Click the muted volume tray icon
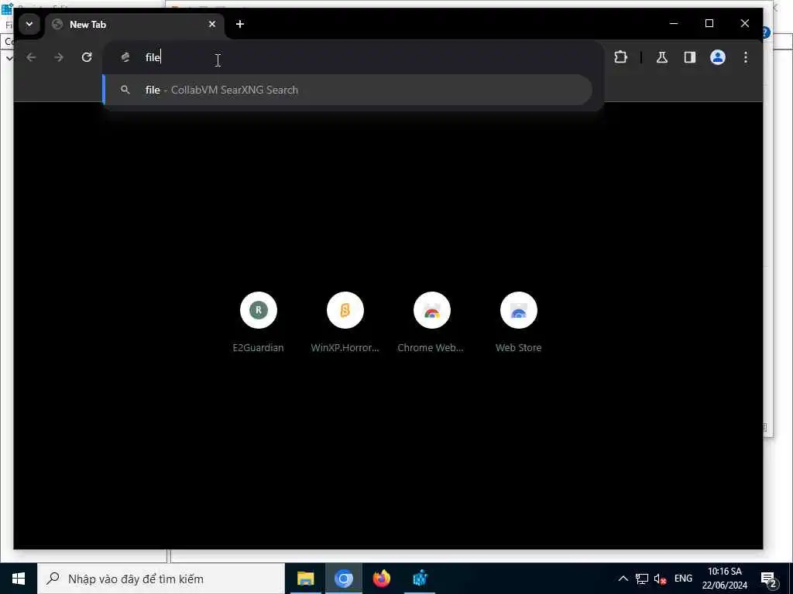This screenshot has height=594, width=793. coord(660,579)
